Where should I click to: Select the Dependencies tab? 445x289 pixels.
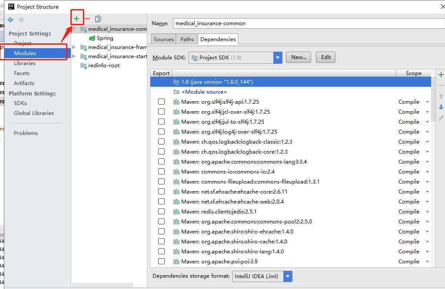218,39
